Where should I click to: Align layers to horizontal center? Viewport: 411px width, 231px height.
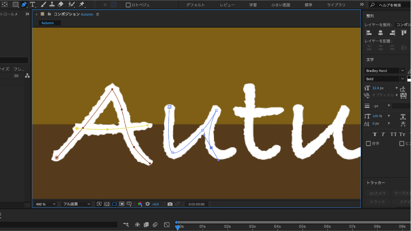(x=381, y=33)
